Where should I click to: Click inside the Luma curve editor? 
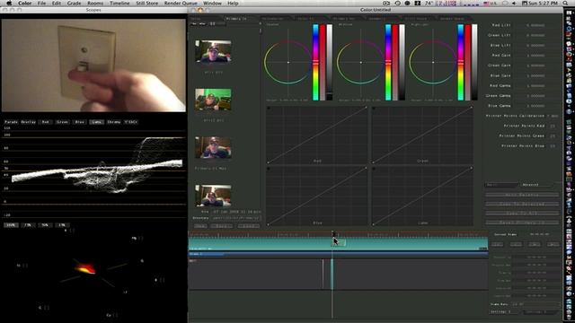click(x=422, y=196)
